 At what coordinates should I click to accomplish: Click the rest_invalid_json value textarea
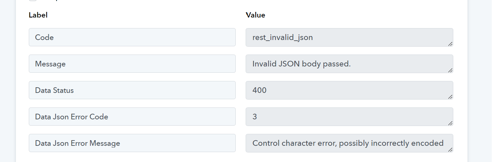(349, 37)
